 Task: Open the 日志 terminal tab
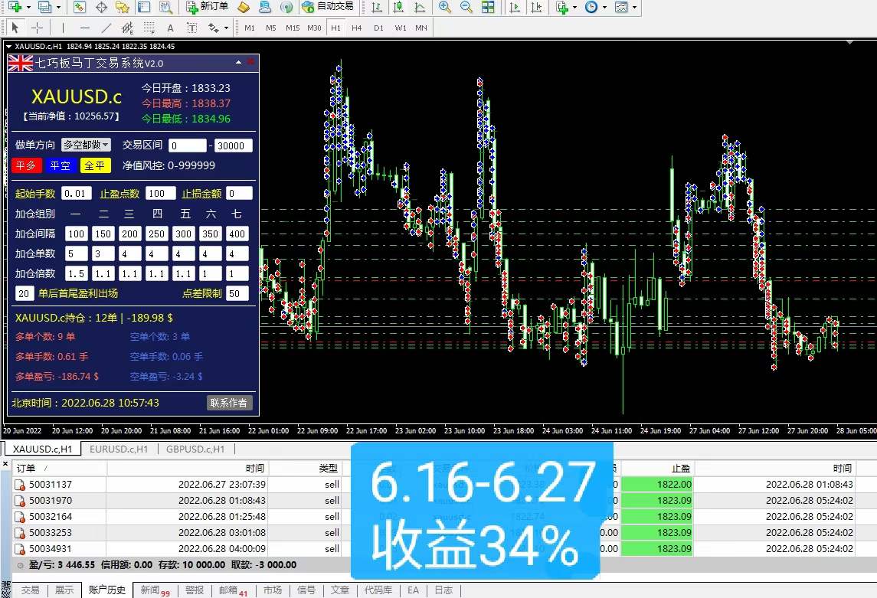[x=443, y=590]
